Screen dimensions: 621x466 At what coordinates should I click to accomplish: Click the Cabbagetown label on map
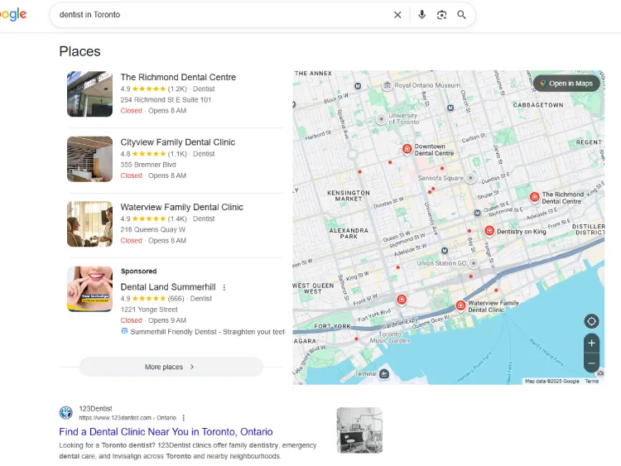538,105
